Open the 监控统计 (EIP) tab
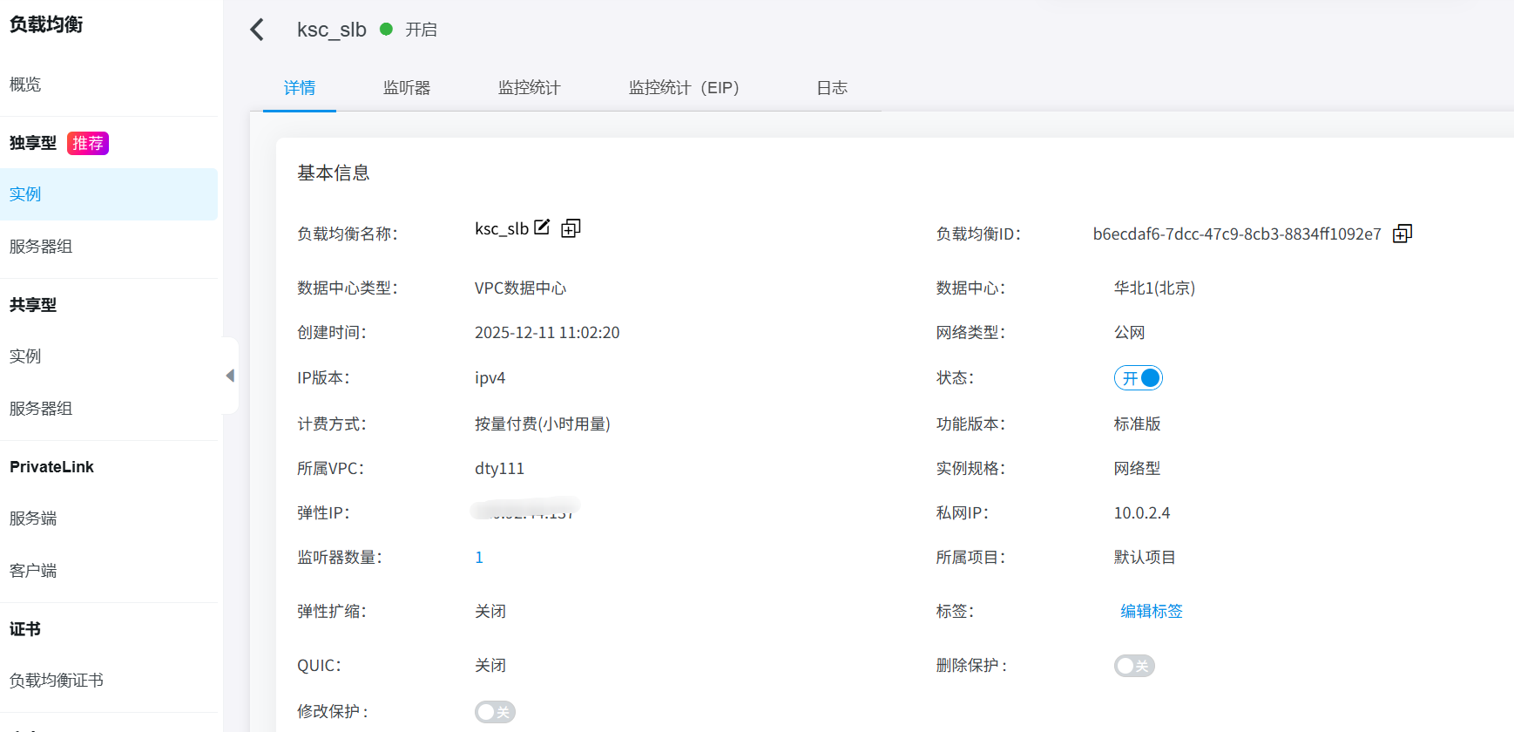Screen dimensions: 1514x732 pyautogui.click(x=684, y=88)
